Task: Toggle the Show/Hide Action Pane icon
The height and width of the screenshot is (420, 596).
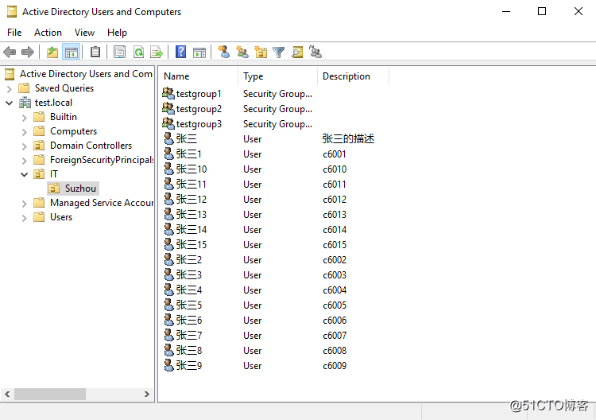Action: pos(199,52)
